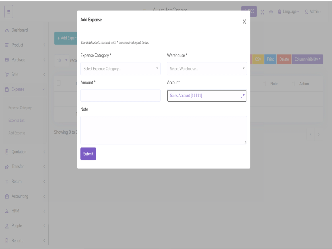
Task: Open Expense Category submenu link
Action: point(20,108)
